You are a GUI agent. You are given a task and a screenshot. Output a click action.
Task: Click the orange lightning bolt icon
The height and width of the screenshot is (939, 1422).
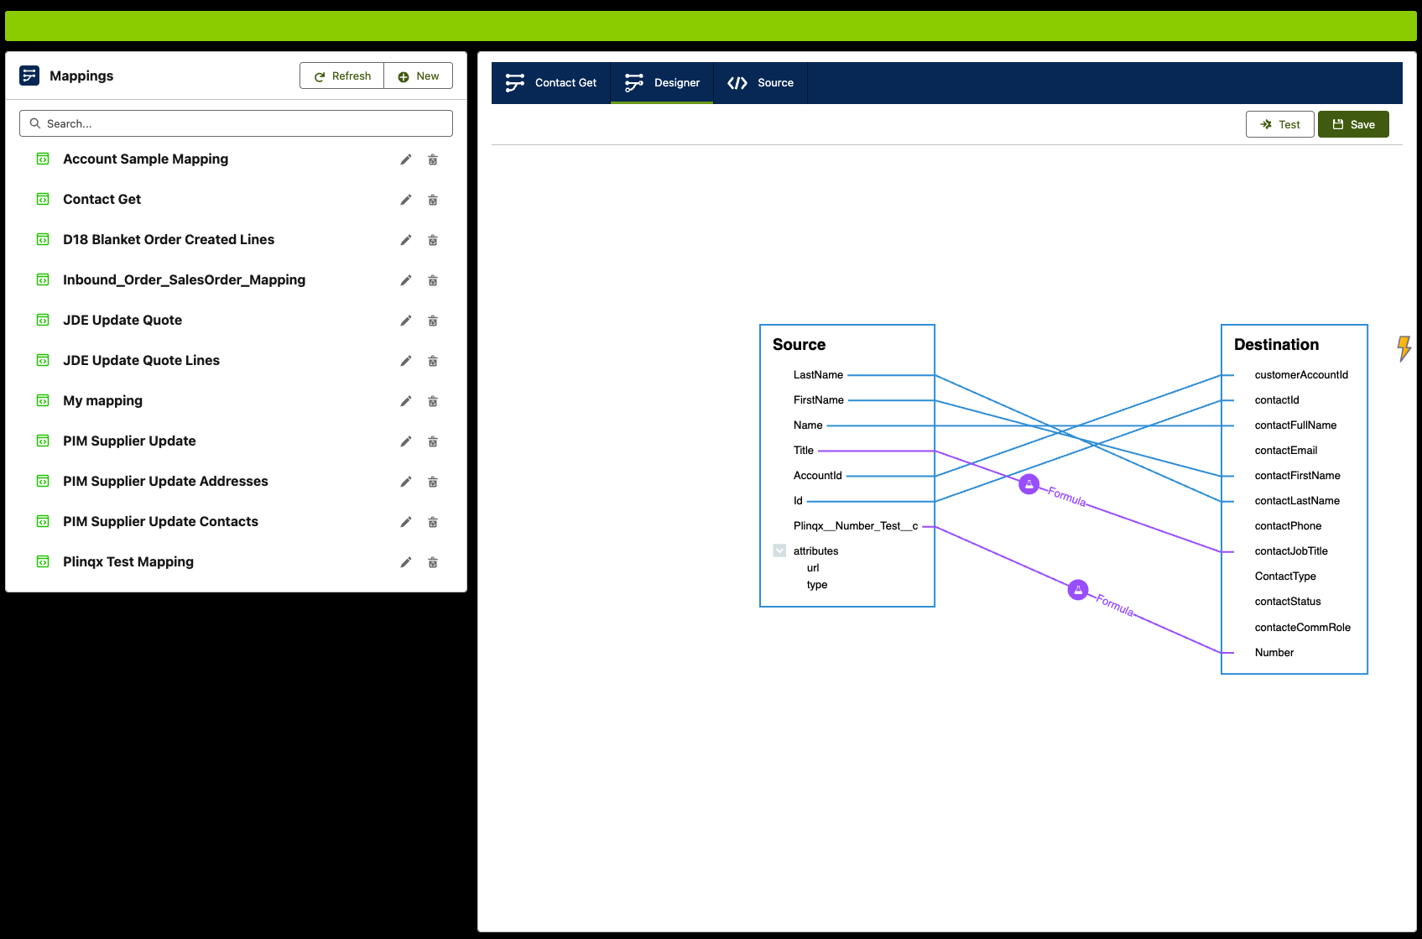pyautogui.click(x=1404, y=347)
